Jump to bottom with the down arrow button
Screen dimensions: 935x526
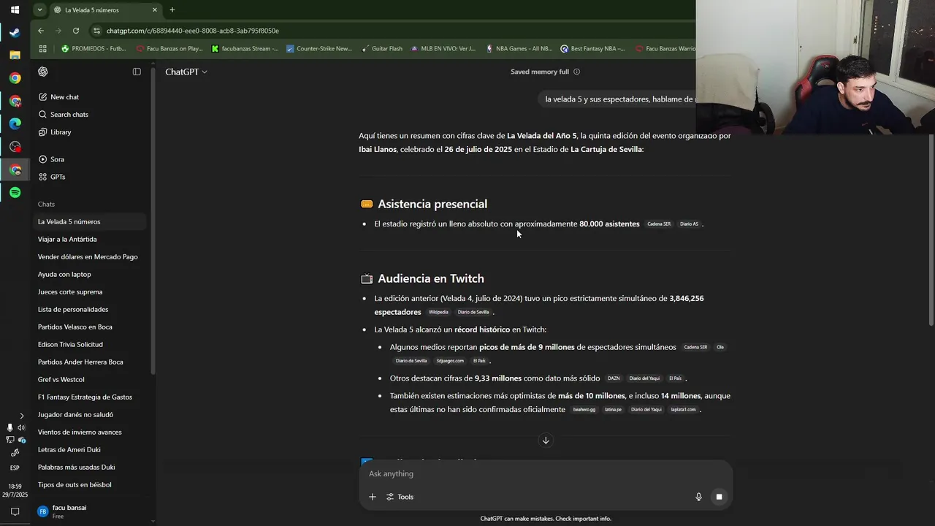546,441
